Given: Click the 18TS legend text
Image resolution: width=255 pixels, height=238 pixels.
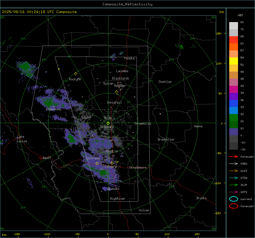Looking at the screenshot, I should (x=244, y=192).
